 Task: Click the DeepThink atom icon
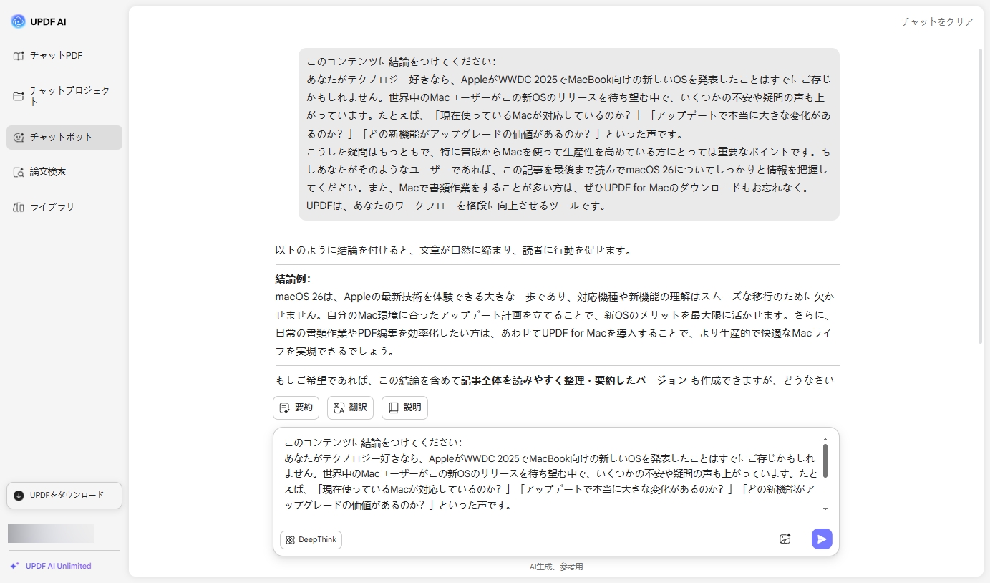pyautogui.click(x=290, y=540)
